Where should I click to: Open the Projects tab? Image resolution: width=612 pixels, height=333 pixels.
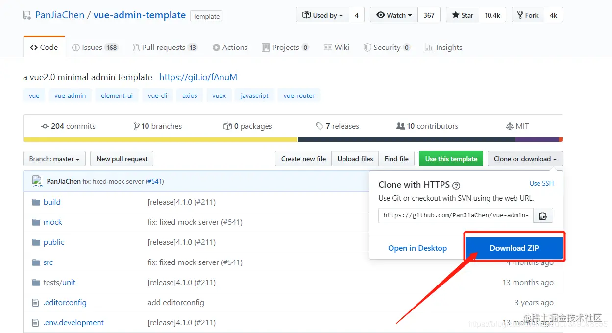click(285, 48)
